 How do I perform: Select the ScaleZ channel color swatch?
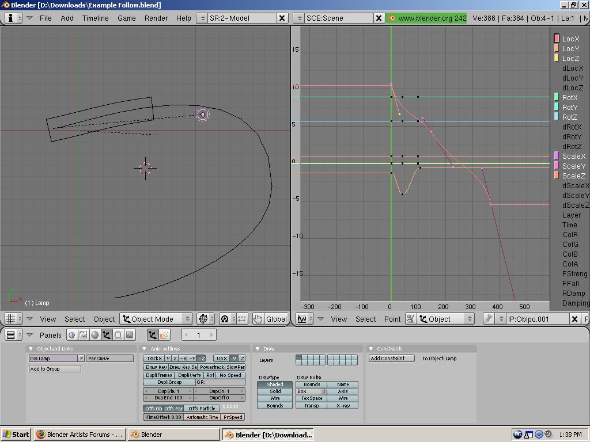557,176
